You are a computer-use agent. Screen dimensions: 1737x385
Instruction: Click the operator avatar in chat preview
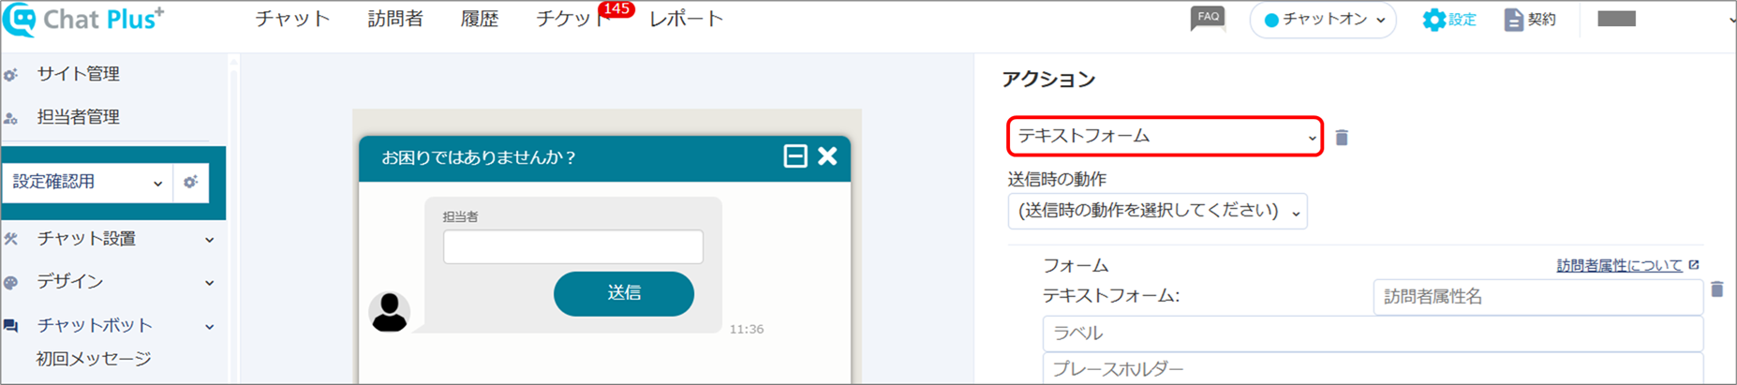pyautogui.click(x=389, y=312)
